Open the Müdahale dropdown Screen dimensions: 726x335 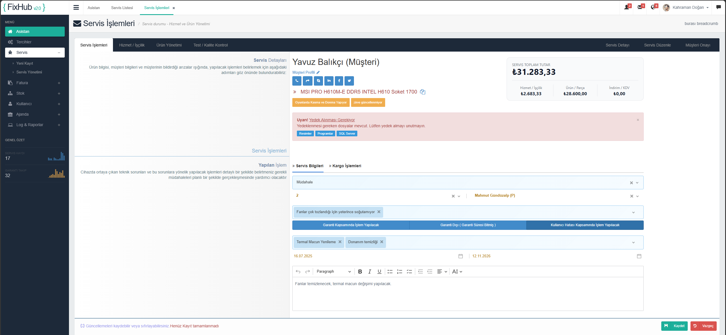637,183
